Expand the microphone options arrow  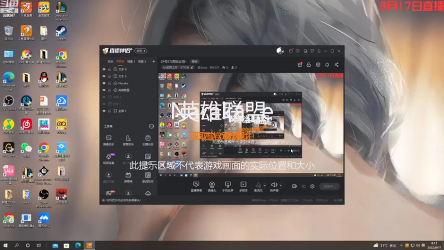pyautogui.click(x=265, y=186)
